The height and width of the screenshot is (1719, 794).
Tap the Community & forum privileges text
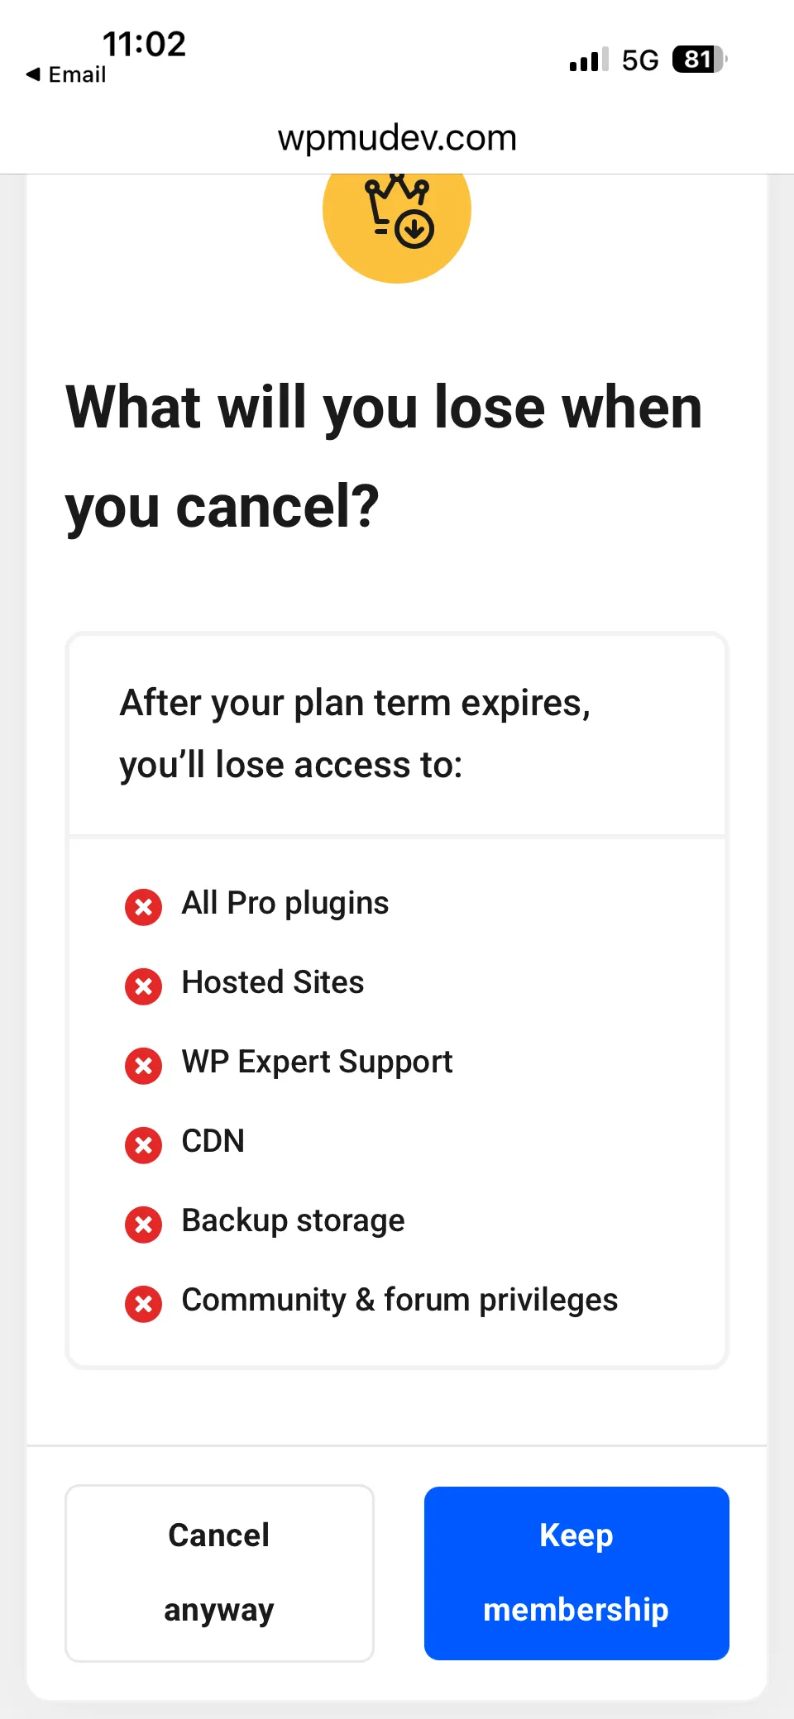pyautogui.click(x=400, y=1301)
